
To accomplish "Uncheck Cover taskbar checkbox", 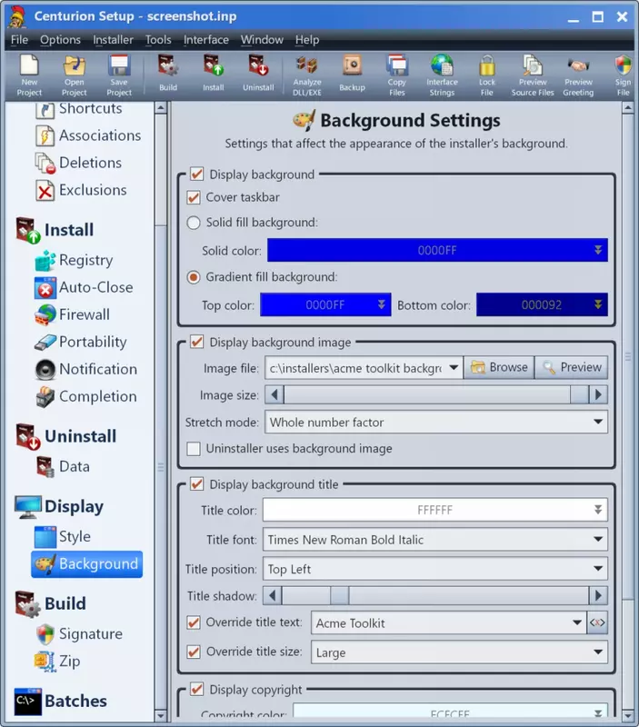I will tap(194, 197).
